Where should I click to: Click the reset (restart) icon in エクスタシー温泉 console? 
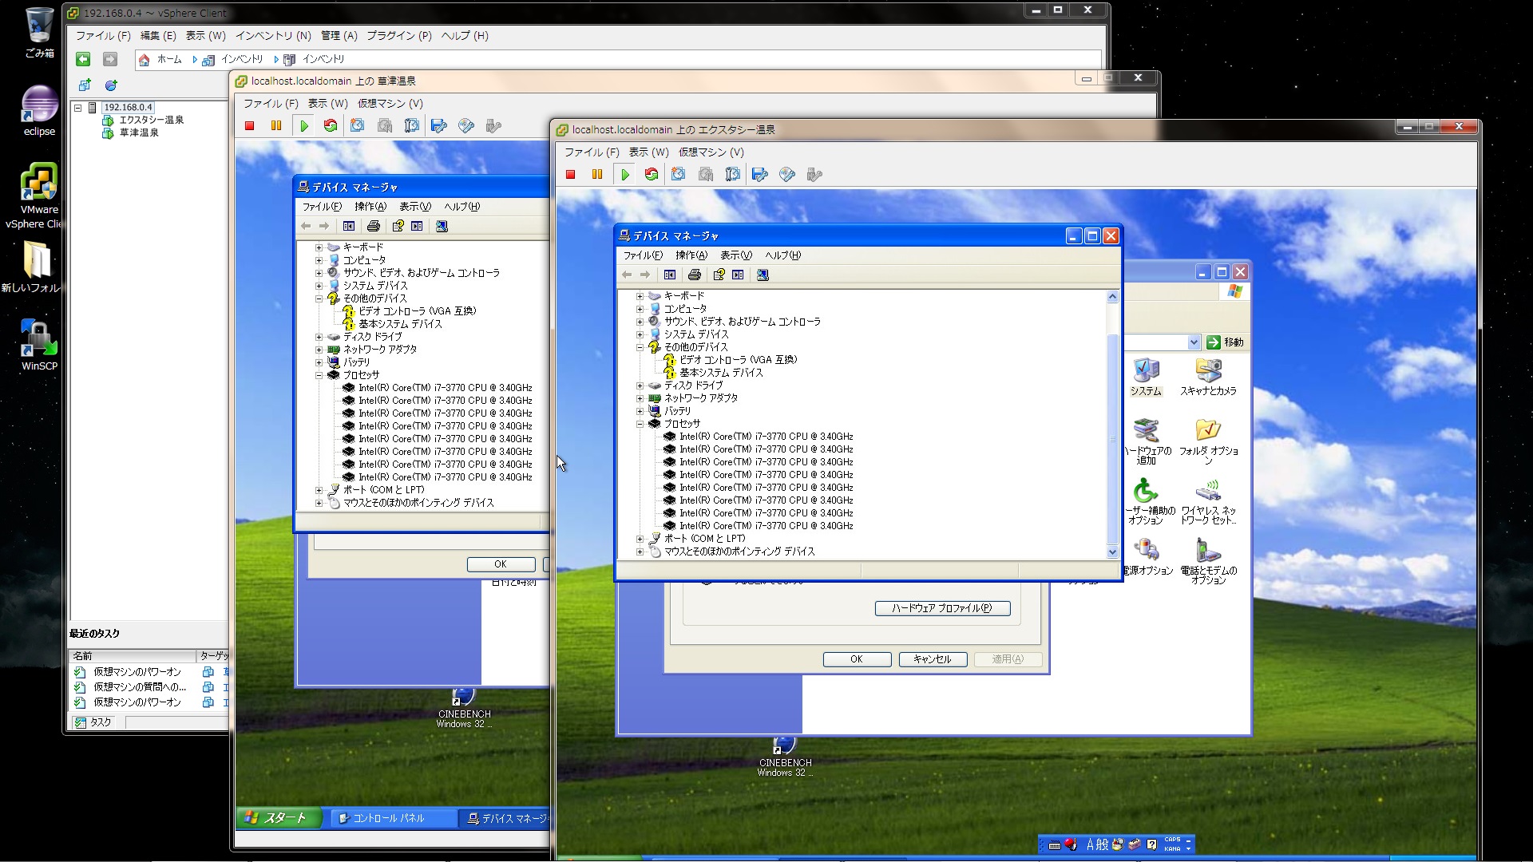coord(652,175)
